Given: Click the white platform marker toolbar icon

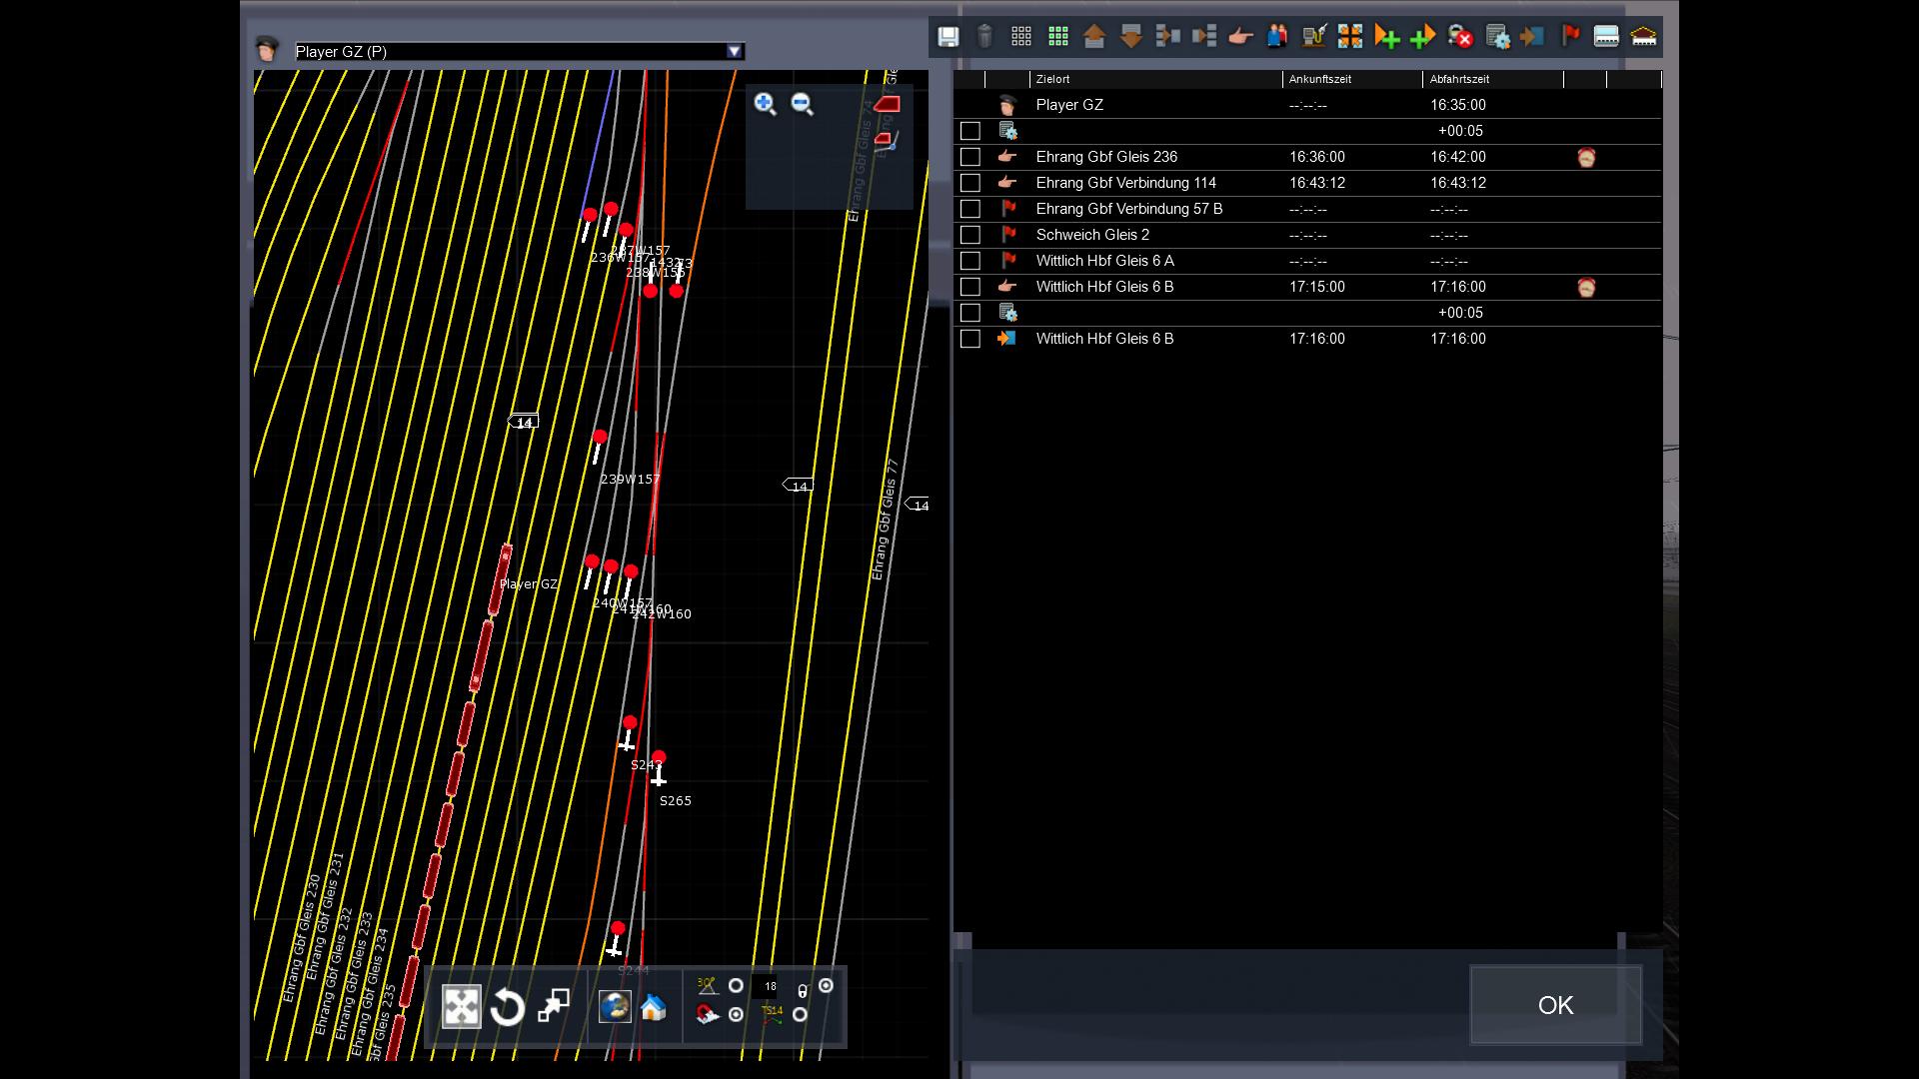Looking at the screenshot, I should [x=1606, y=37].
